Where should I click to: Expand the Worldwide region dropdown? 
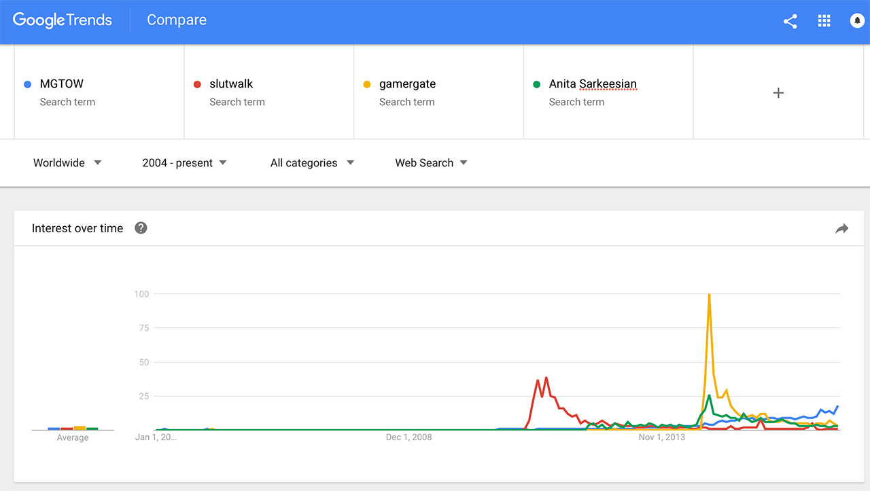(67, 163)
